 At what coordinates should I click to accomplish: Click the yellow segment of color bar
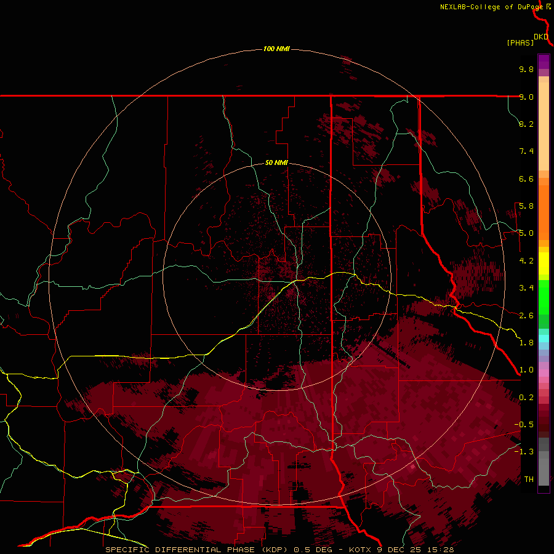coord(544,263)
